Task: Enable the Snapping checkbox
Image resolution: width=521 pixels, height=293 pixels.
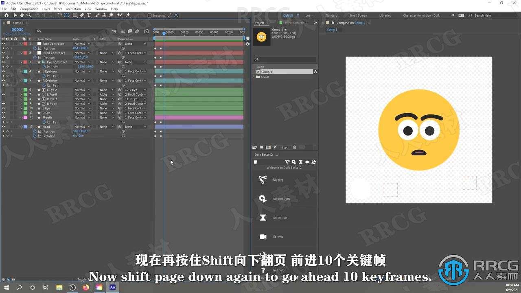Action: [x=149, y=15]
